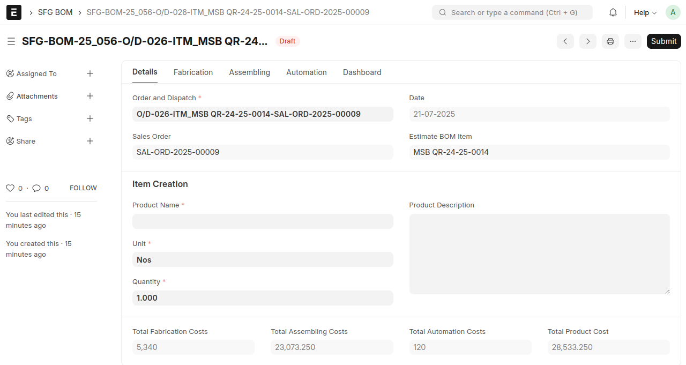686x365 pixels.
Task: Open the three-dots more options menu
Action: point(632,41)
